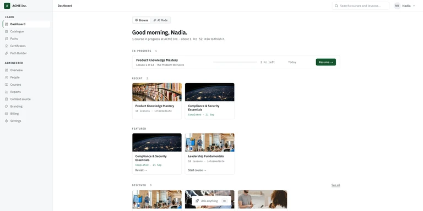The width and height of the screenshot is (423, 211).
Task: Click the Certificates ribbon icon
Action: coord(7,46)
